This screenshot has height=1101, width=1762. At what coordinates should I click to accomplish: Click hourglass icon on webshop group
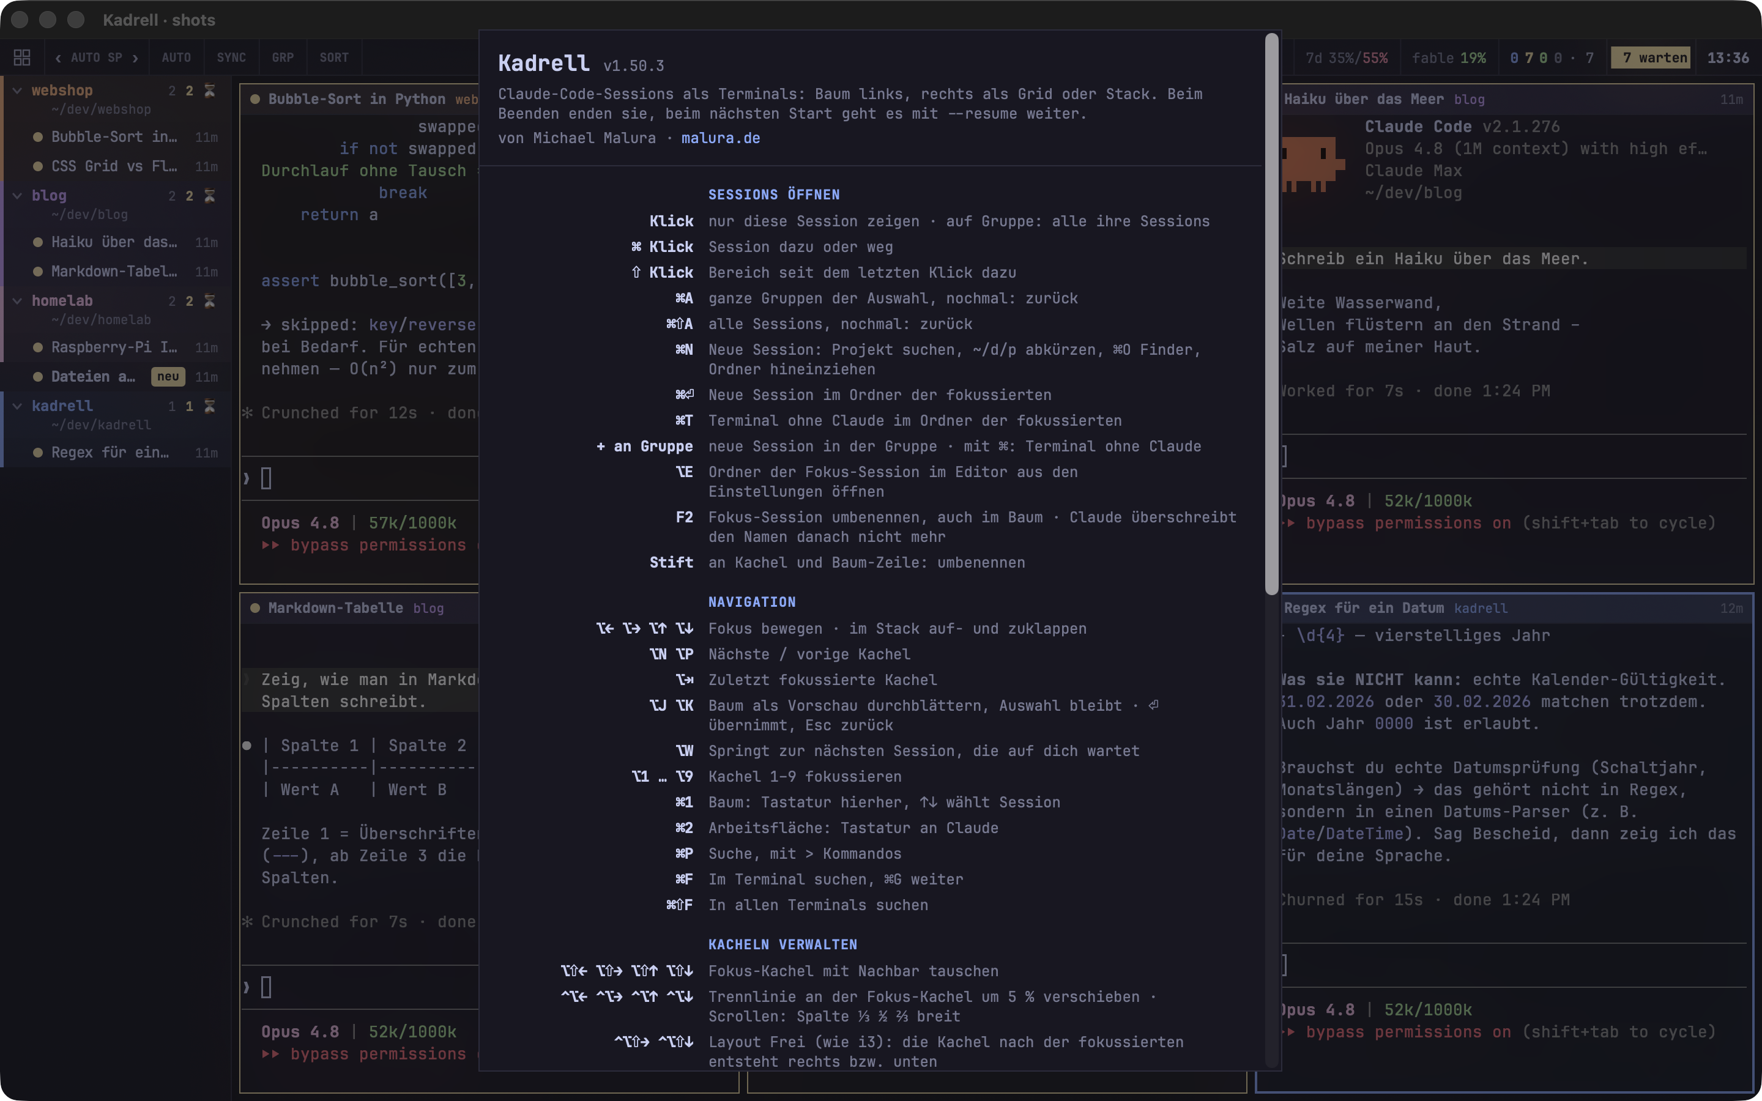pos(210,91)
